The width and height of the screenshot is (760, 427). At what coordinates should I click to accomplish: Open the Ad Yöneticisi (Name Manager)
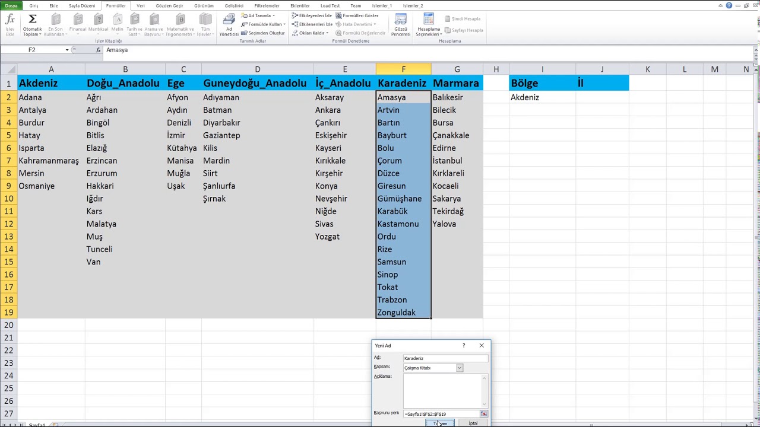[229, 24]
